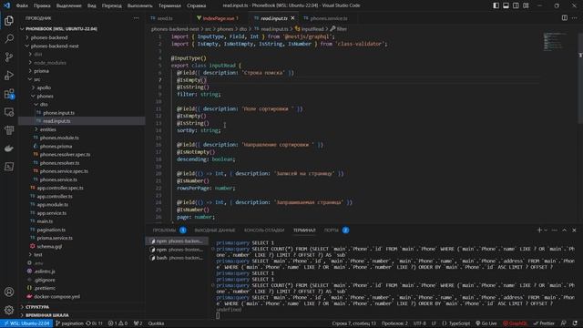Open editor More Actions ellipsis

click(x=575, y=18)
